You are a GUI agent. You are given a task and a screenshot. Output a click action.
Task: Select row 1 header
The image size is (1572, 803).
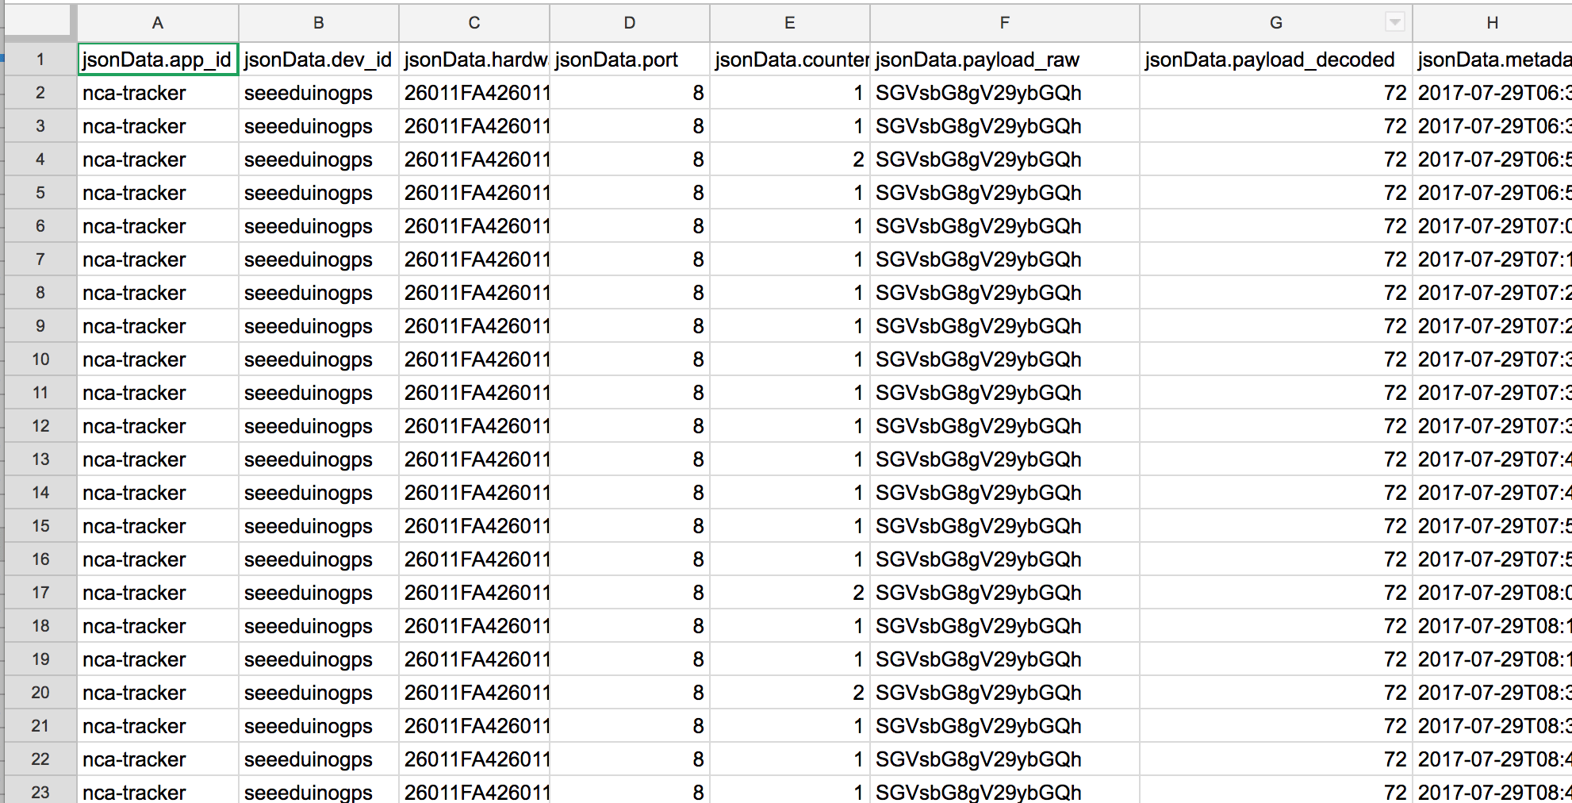pyautogui.click(x=40, y=60)
